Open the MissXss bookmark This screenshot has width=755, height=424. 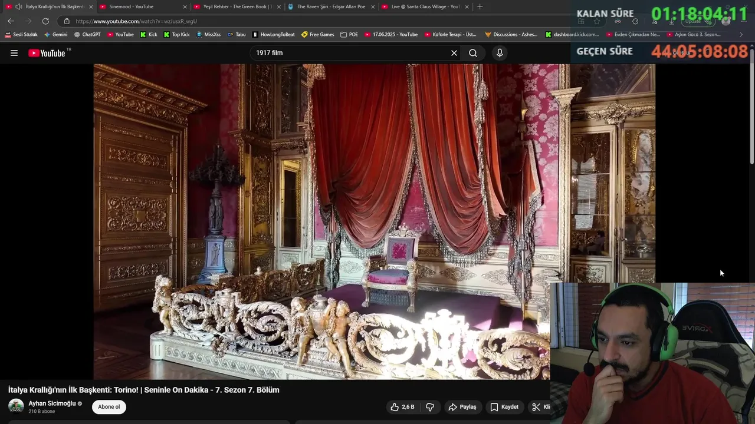point(208,34)
